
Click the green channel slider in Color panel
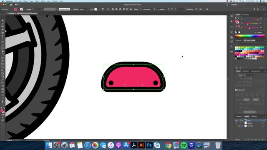pyautogui.click(x=250, y=23)
